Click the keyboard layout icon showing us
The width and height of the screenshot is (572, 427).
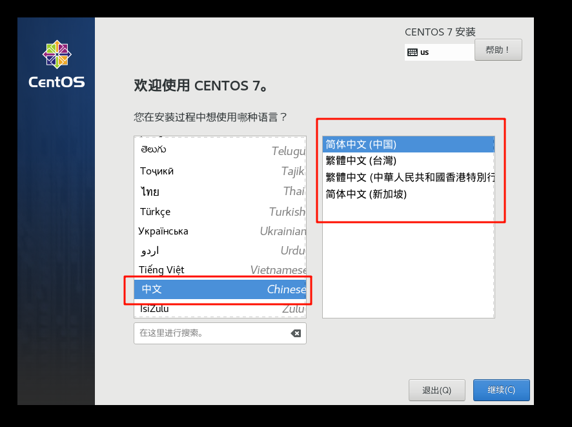pyautogui.click(x=413, y=50)
